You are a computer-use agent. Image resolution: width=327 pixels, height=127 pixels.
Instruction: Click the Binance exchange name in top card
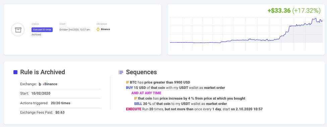click(x=106, y=29)
